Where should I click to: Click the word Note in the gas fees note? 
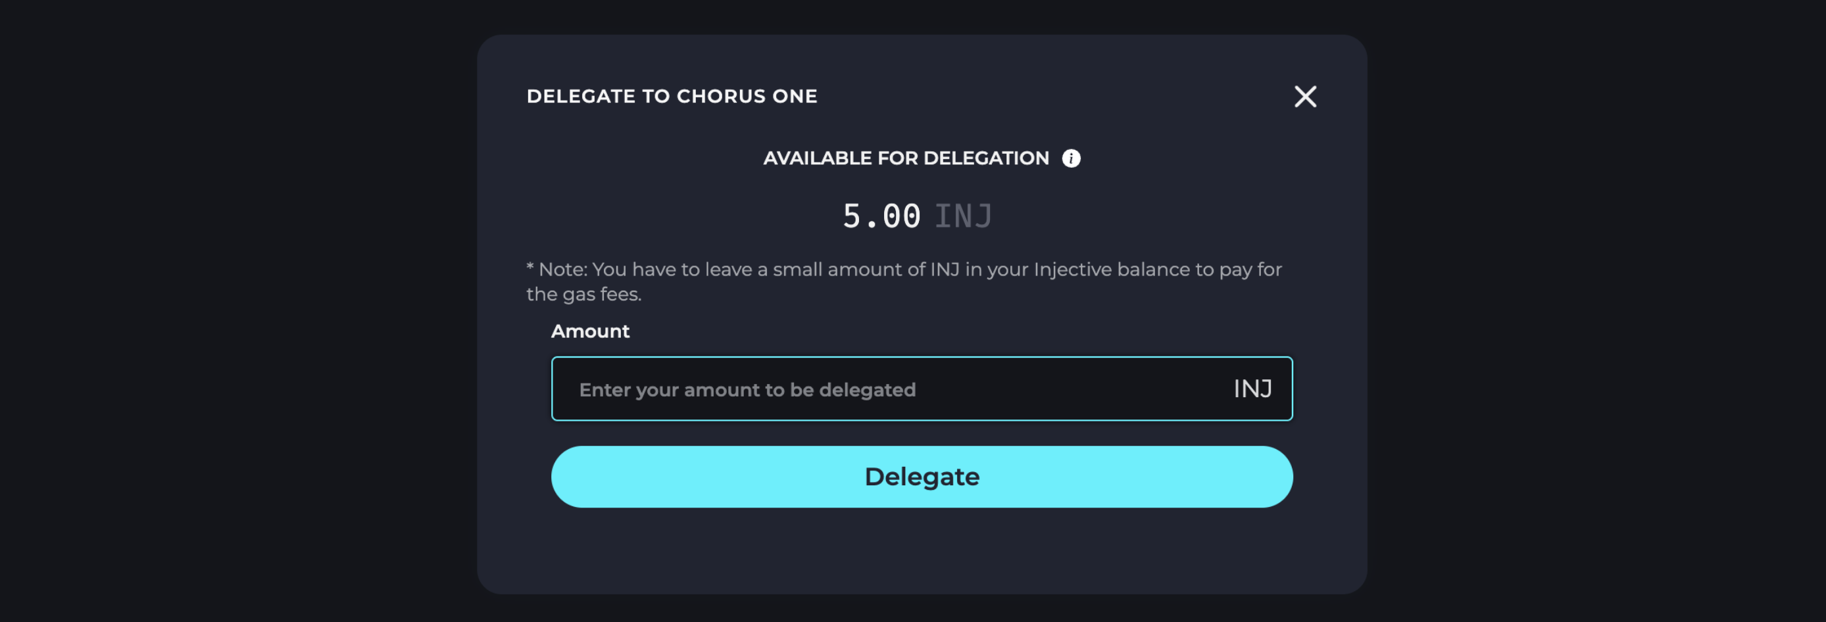[x=562, y=269]
